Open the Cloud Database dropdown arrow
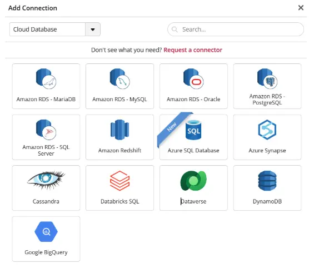Viewport: 309px width, 268px height. [93, 29]
